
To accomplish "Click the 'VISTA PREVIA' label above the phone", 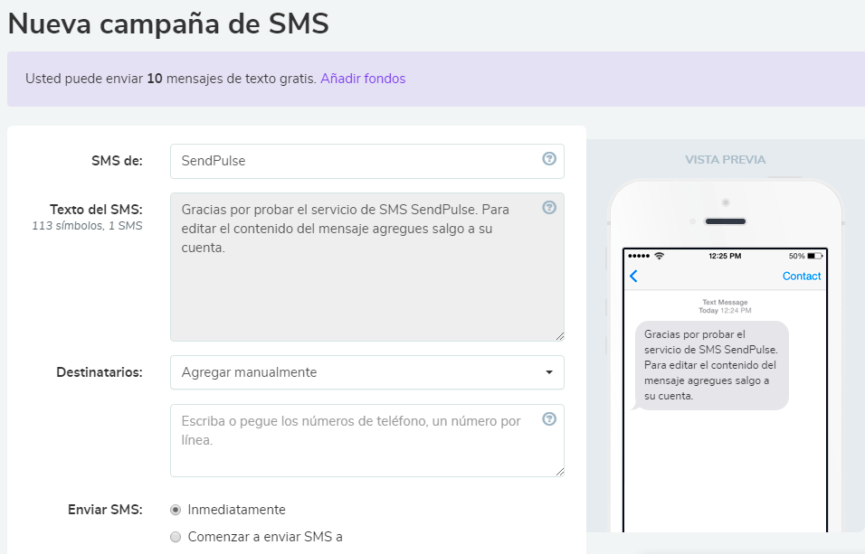I will [x=725, y=160].
